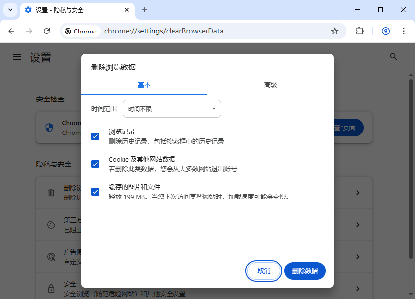Select the 基本 tab
This screenshot has width=415, height=299.
pos(144,84)
